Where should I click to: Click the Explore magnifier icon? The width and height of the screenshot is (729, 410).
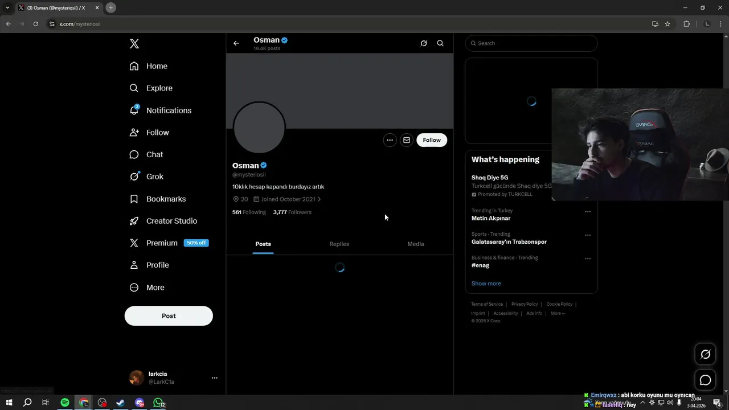(134, 88)
